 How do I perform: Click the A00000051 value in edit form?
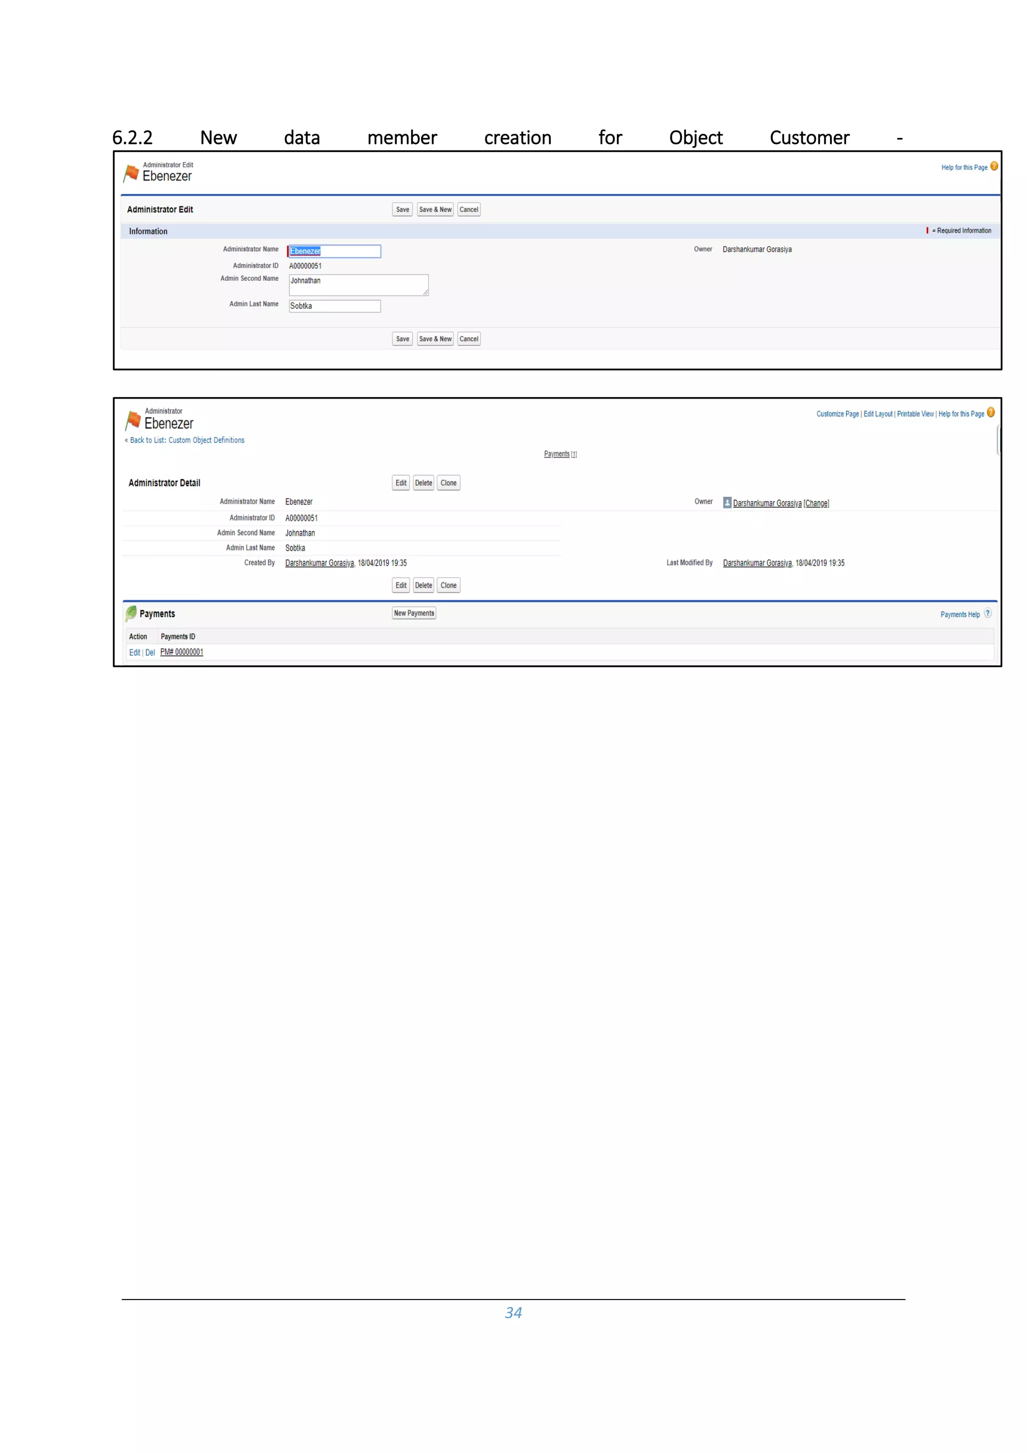[305, 266]
